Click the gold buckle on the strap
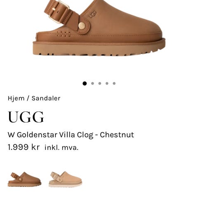Image resolution: width=198 pixels, height=198 pixels. (59, 12)
